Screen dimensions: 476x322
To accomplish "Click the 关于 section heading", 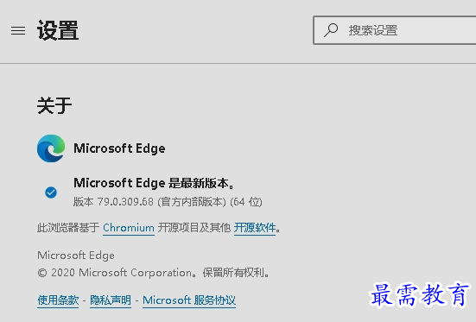I will (54, 105).
